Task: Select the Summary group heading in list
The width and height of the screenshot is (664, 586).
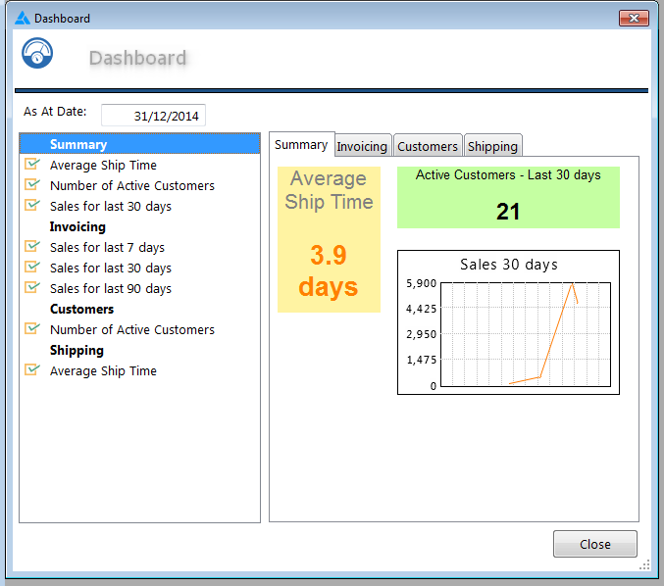Action: coord(78,144)
